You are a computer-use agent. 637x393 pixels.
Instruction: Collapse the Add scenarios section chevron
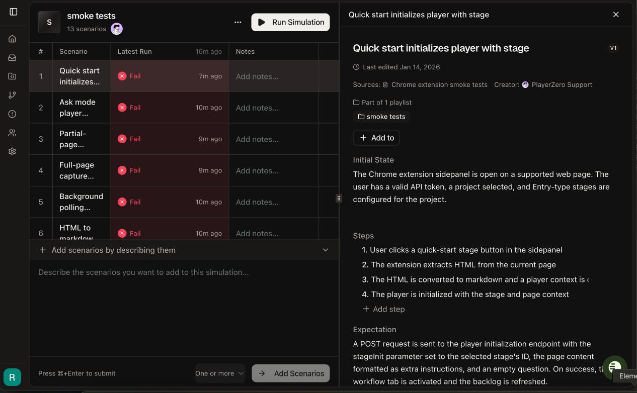326,250
